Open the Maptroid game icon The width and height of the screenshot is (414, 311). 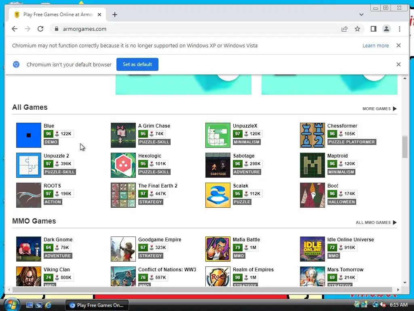coord(313,165)
